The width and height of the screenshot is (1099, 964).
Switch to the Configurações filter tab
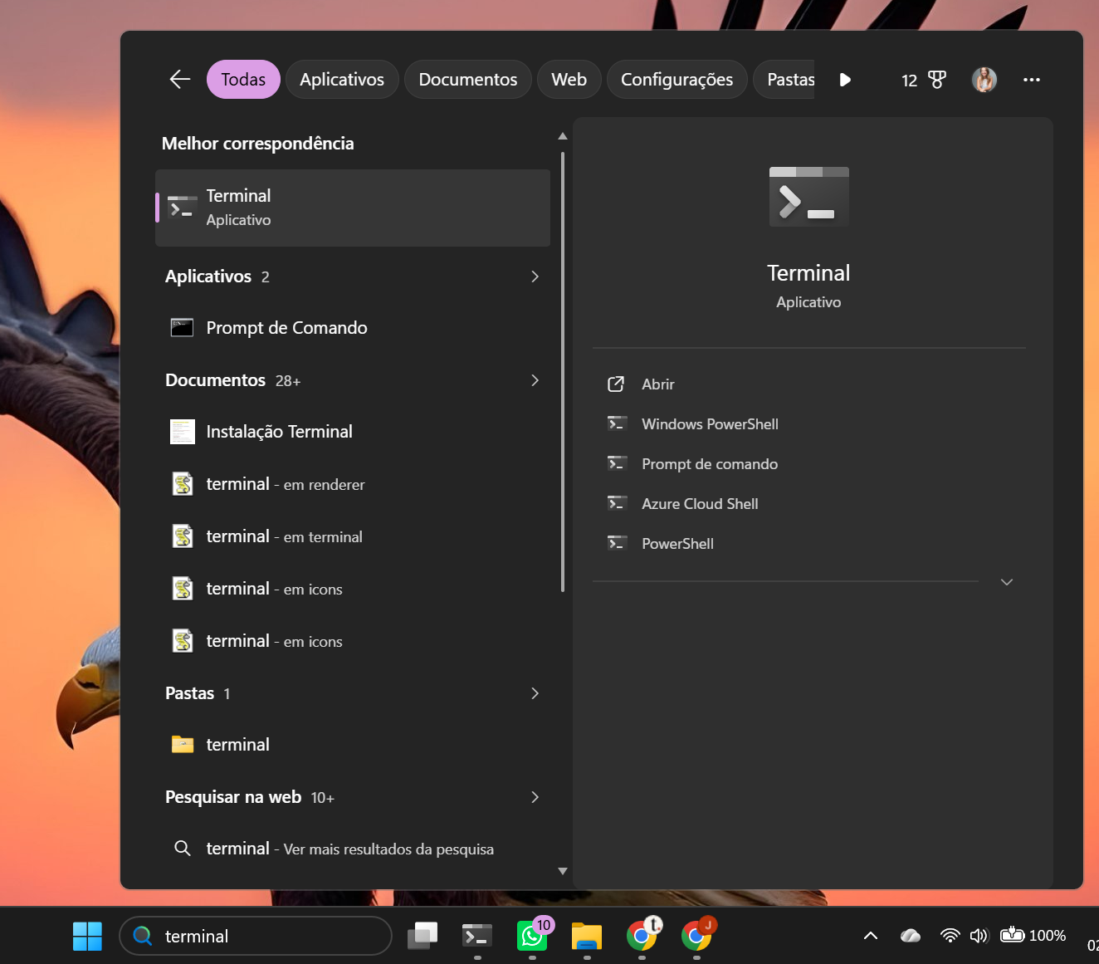pyautogui.click(x=677, y=80)
